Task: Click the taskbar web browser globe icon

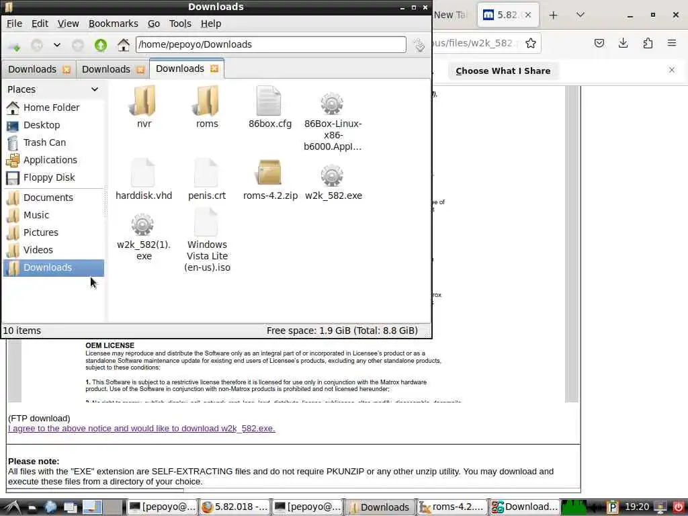Action: pos(50,507)
